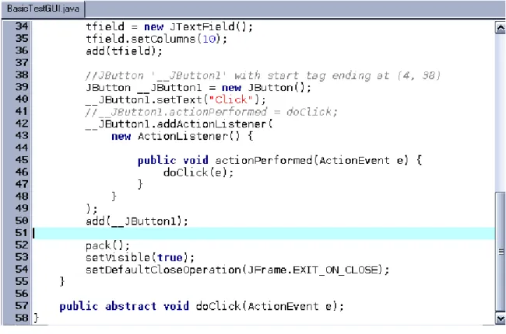Click line number 57 in gutter
This screenshot has height=334, width=506.
(x=22, y=305)
